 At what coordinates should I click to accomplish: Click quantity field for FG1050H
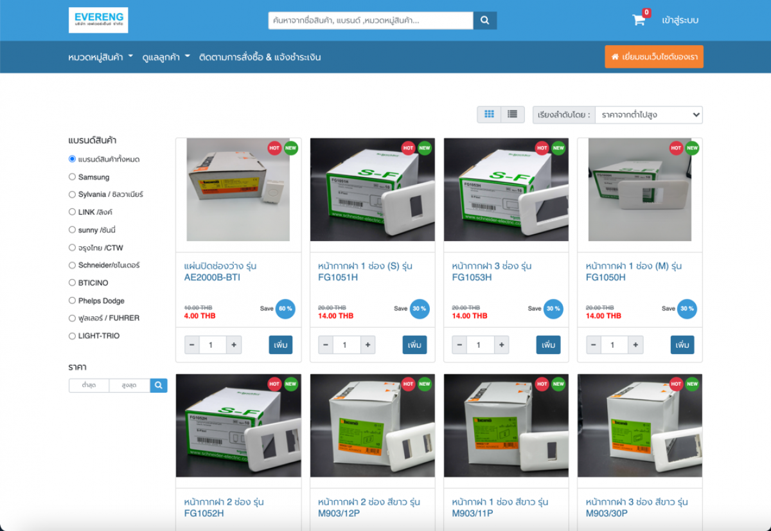point(614,345)
